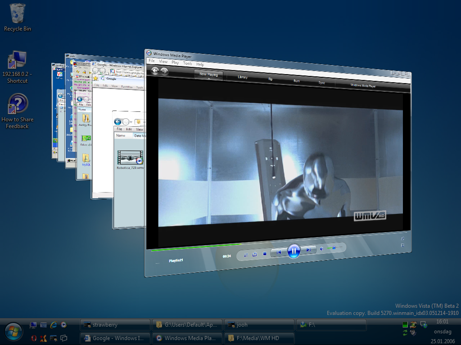Click the green seek bar in Media Player
Screen dimensions: 461x345
coord(196,248)
